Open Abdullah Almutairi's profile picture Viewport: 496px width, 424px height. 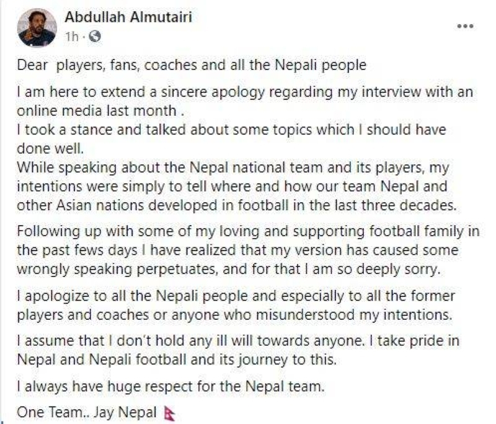pos(37,28)
